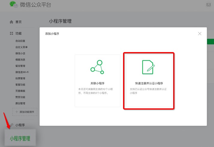Click the document-pen icon for 快速注册并认证小程序
Image resolution: width=214 pixels, height=147 pixels.
pyautogui.click(x=148, y=67)
